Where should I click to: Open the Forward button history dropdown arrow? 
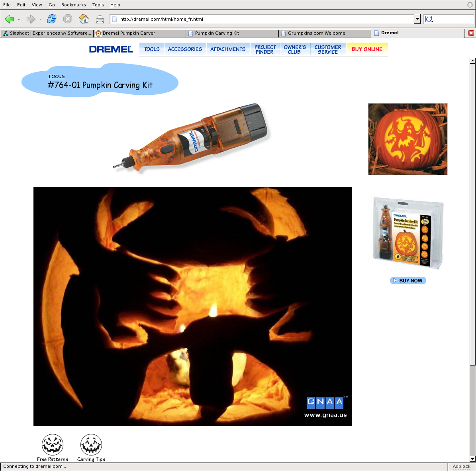tap(41, 19)
